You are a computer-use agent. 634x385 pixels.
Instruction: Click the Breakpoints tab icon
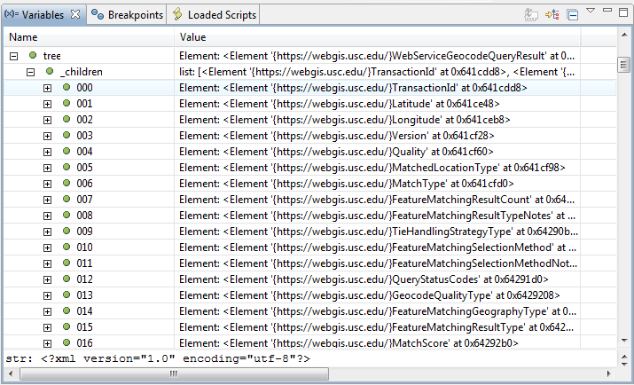pos(97,14)
